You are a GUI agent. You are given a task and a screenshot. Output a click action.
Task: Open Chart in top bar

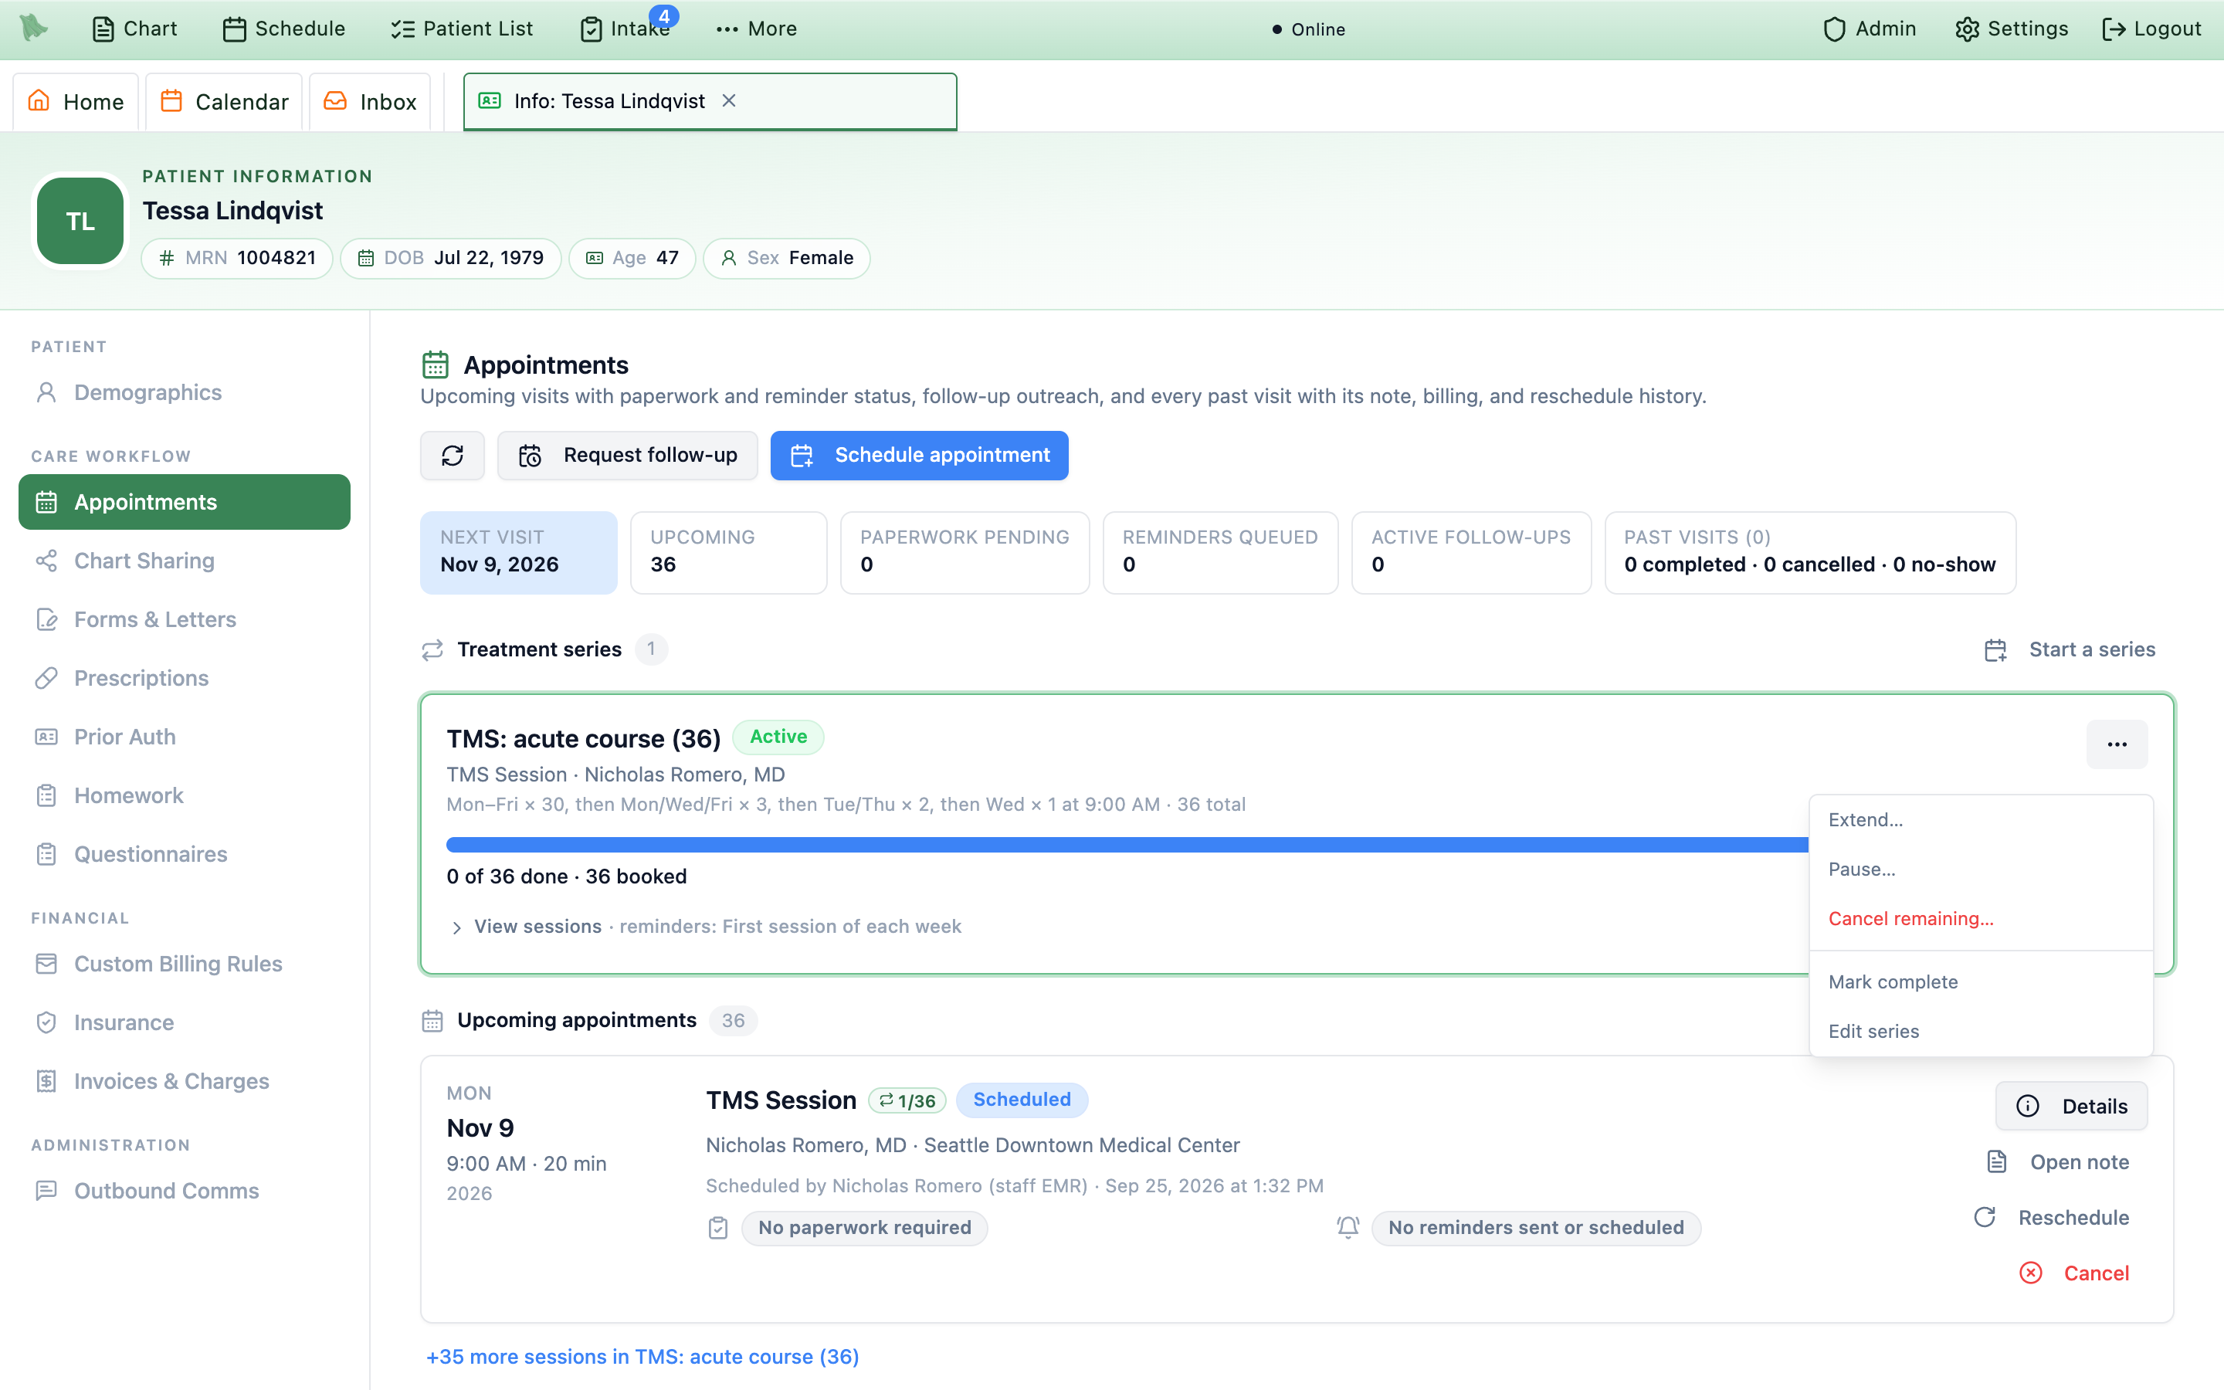tap(135, 29)
